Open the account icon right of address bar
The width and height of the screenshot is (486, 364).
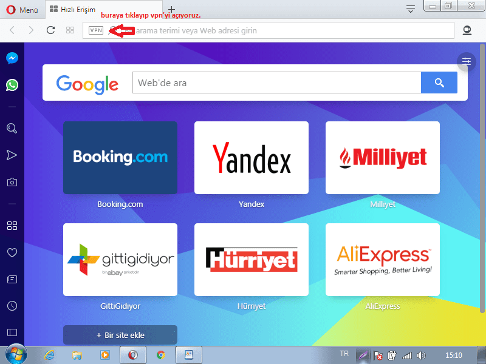(x=467, y=30)
